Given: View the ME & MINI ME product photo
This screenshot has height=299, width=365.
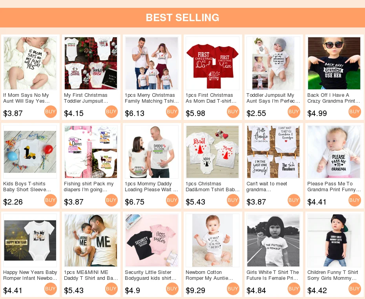Looking at the screenshot, I should [x=91, y=240].
